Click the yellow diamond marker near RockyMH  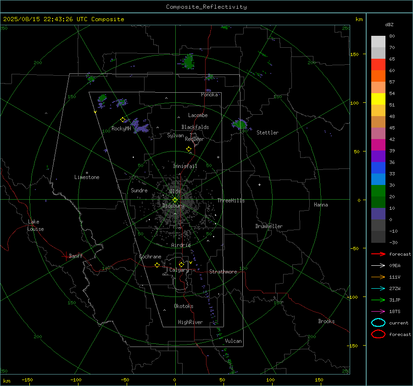123,120
